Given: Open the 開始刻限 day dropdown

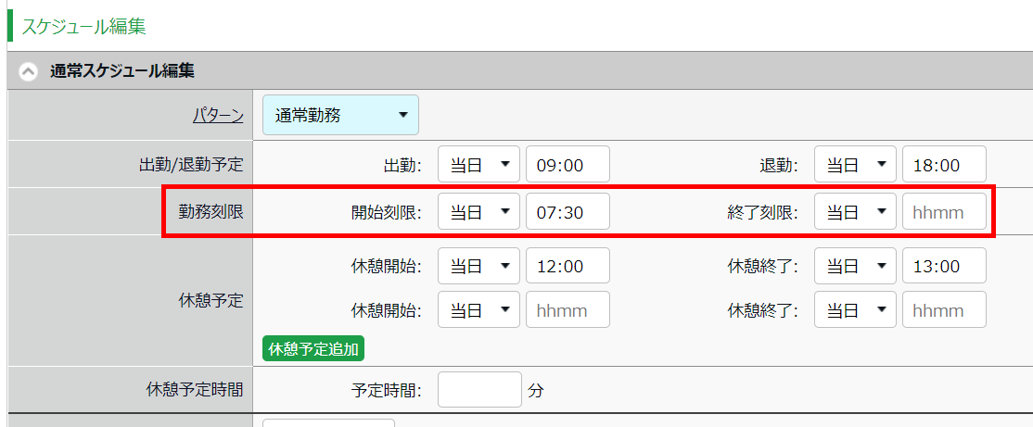Looking at the screenshot, I should [478, 212].
